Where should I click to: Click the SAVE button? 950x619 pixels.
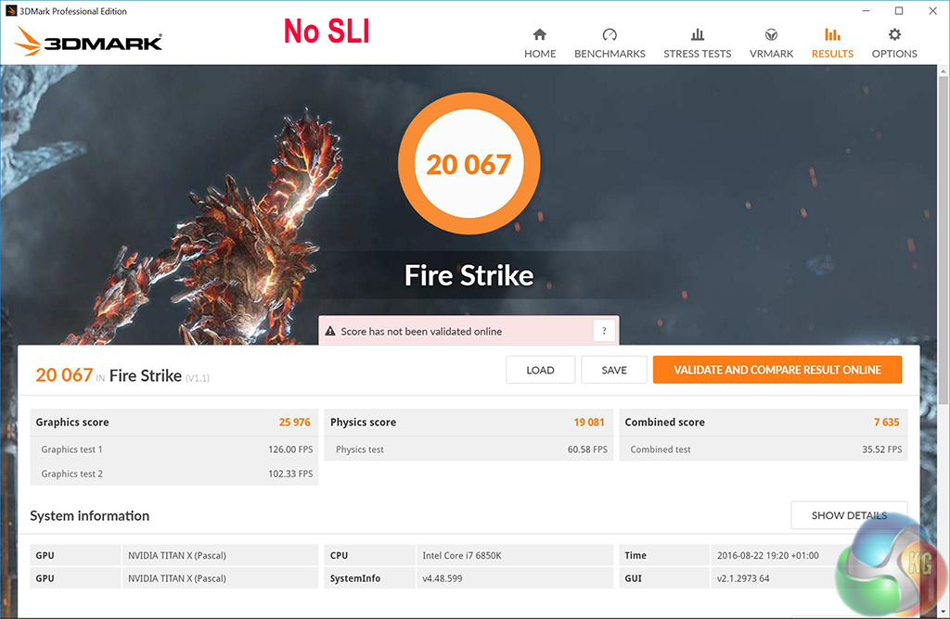tap(614, 370)
